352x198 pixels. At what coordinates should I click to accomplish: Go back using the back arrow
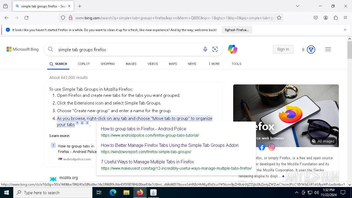pyautogui.click(x=7, y=18)
